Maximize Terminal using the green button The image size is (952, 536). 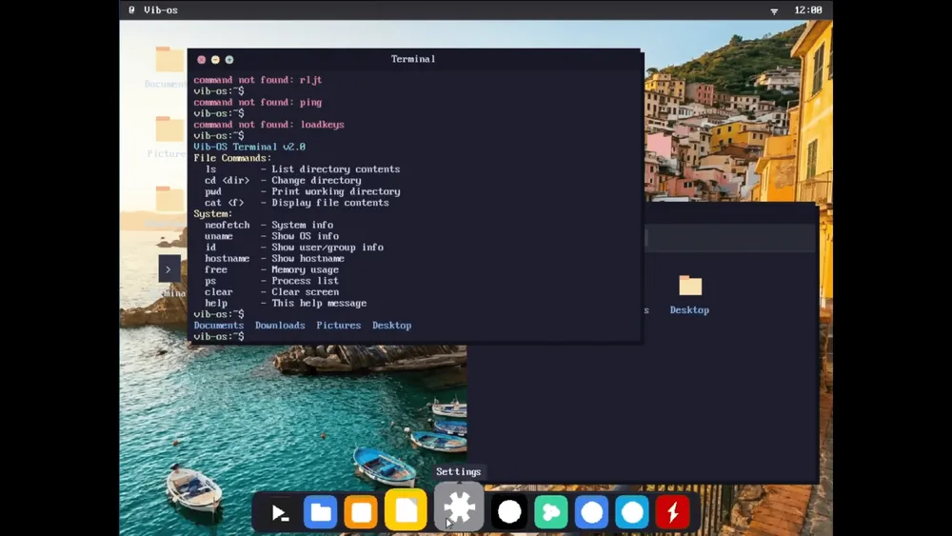(229, 59)
